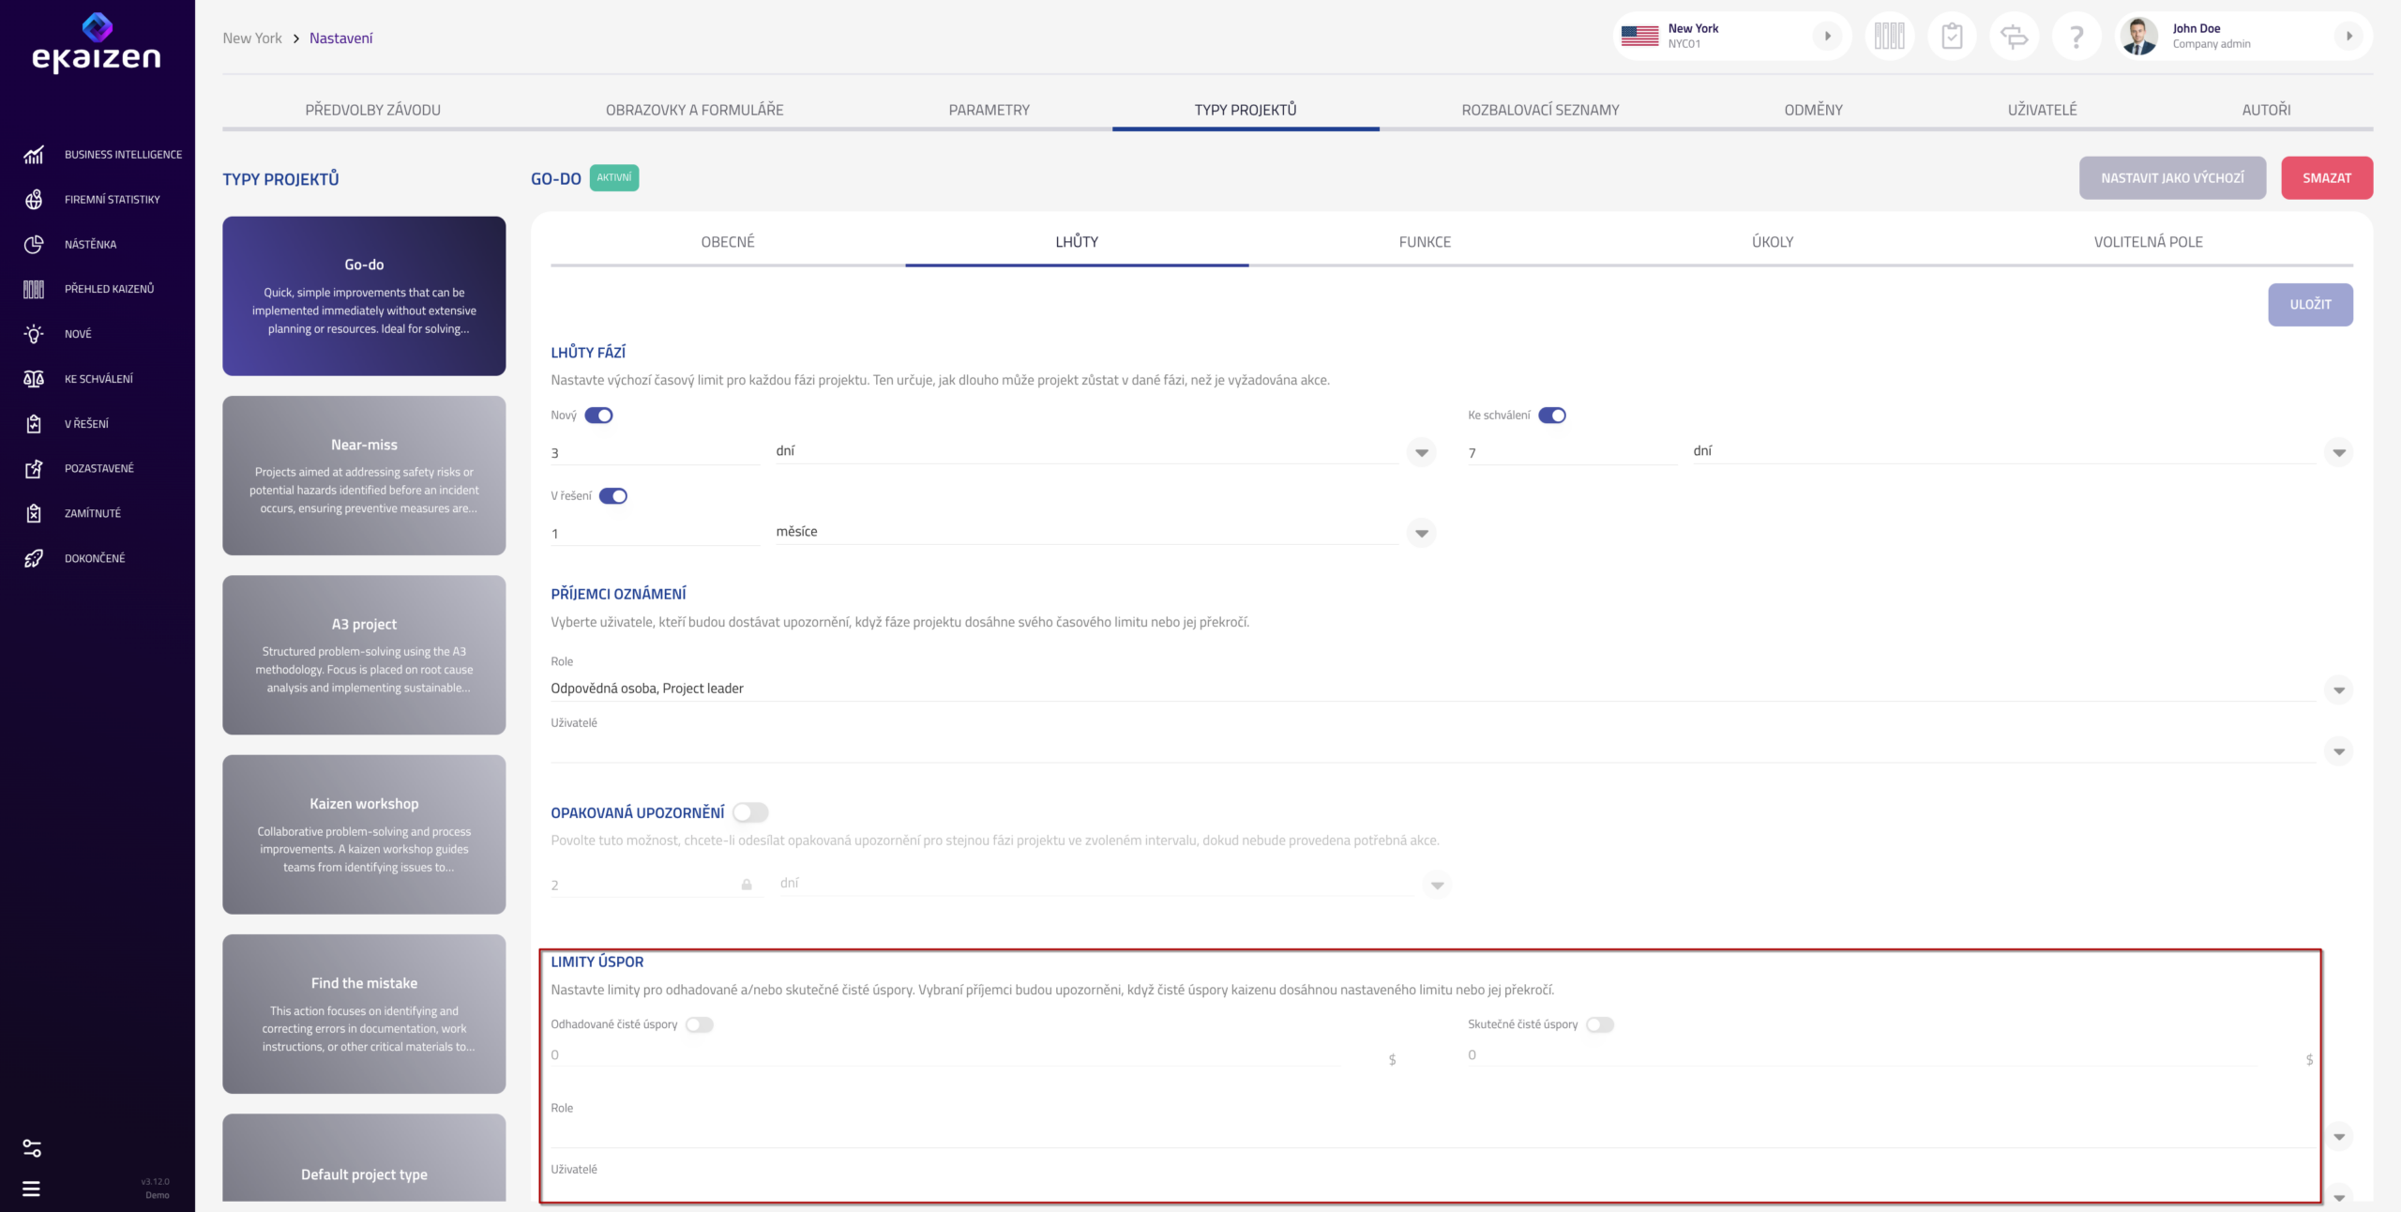Open Firemní statistiky globe icon
The image size is (2401, 1212).
pos(34,200)
